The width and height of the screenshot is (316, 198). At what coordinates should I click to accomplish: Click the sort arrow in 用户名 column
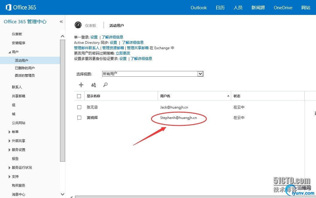pos(228,96)
